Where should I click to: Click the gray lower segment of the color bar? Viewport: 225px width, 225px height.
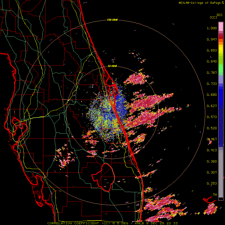coord(221,174)
